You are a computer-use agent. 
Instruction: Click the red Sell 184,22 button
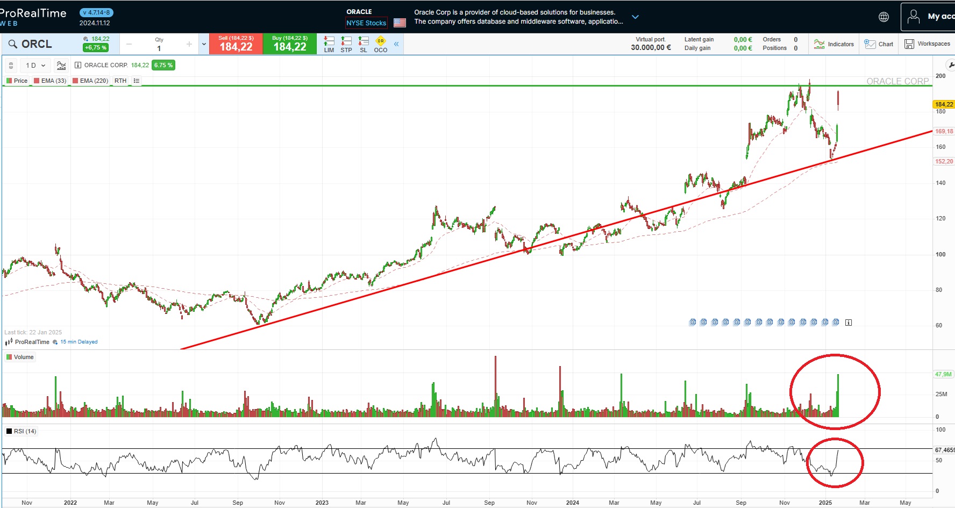(x=235, y=44)
